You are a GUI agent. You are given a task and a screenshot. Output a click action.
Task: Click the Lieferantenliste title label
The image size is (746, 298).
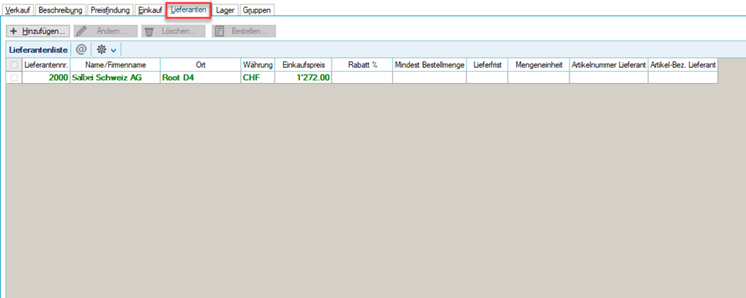coord(39,50)
